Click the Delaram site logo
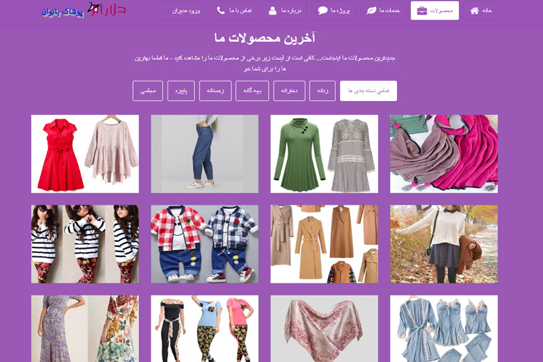 83,9
